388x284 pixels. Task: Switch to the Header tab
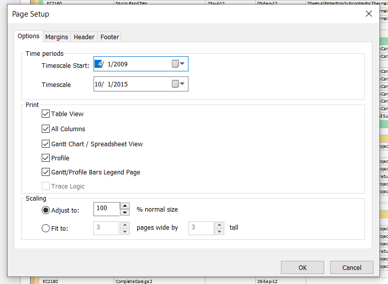click(84, 37)
